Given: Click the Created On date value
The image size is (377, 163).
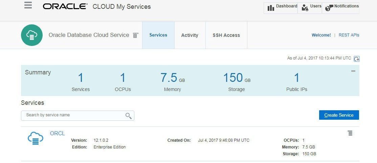Looking at the screenshot, I should (x=224, y=140).
